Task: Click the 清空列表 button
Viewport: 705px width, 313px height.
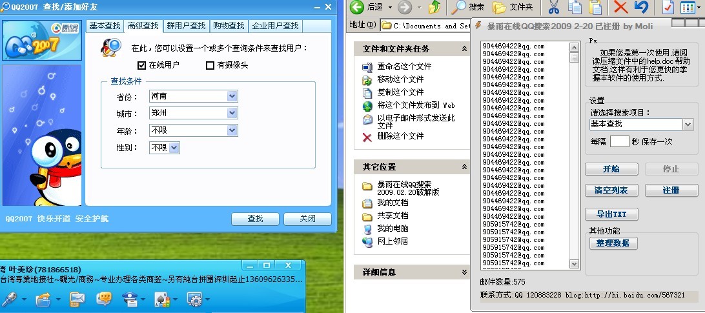Action: 611,190
